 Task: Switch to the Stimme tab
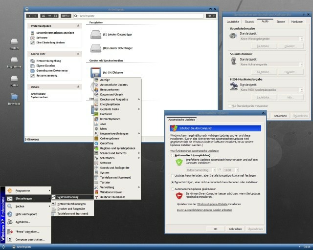pyautogui.click(x=281, y=22)
